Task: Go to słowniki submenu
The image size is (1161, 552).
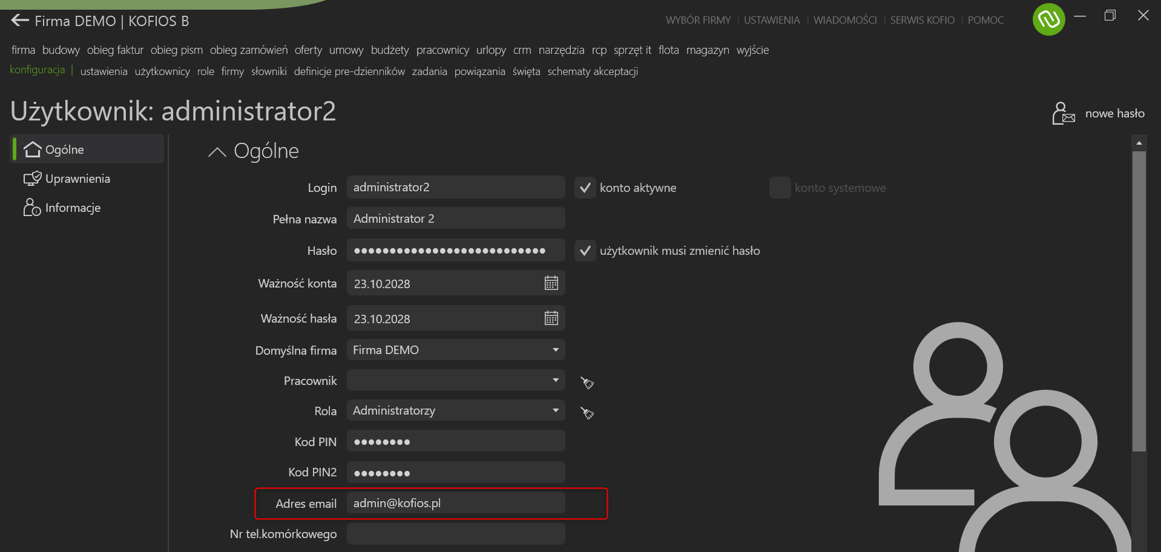Action: (x=269, y=71)
